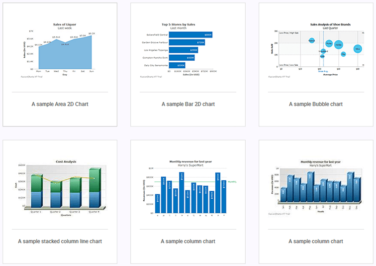This screenshot has height=266, width=376.
Task: Click 'A sample stacked column line chart' caption
Action: pyautogui.click(x=60, y=241)
